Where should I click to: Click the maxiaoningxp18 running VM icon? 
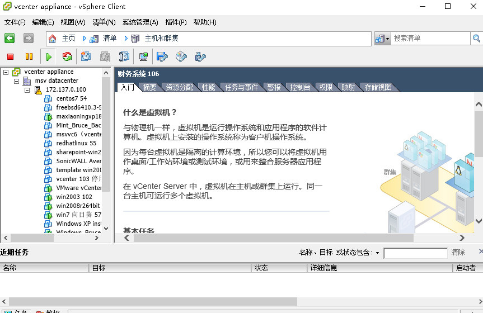[x=48, y=117]
